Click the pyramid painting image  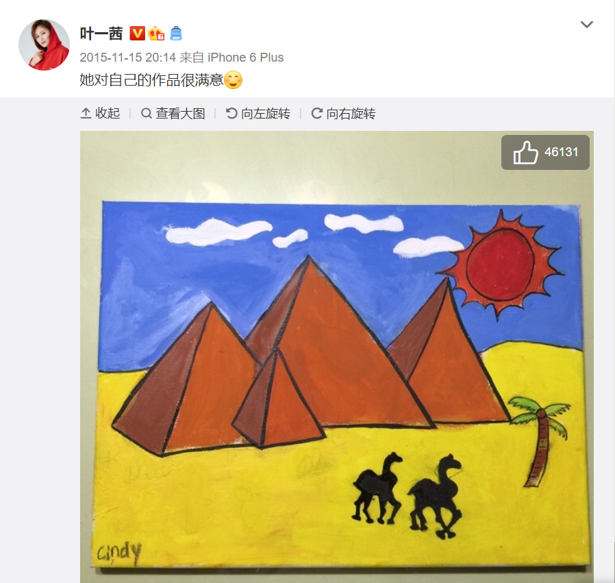[336, 357]
